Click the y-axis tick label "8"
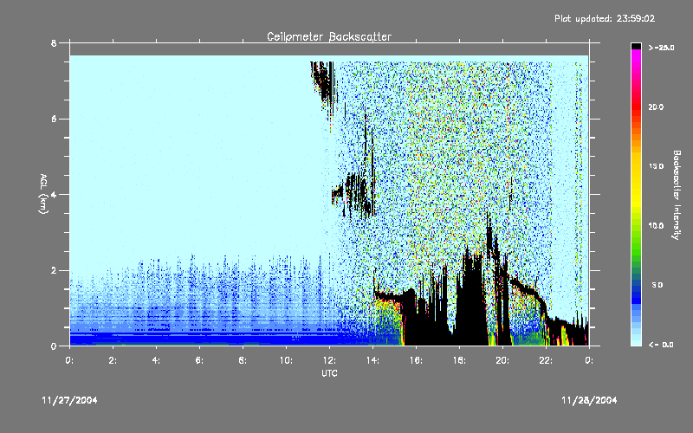693x433 pixels. point(54,43)
